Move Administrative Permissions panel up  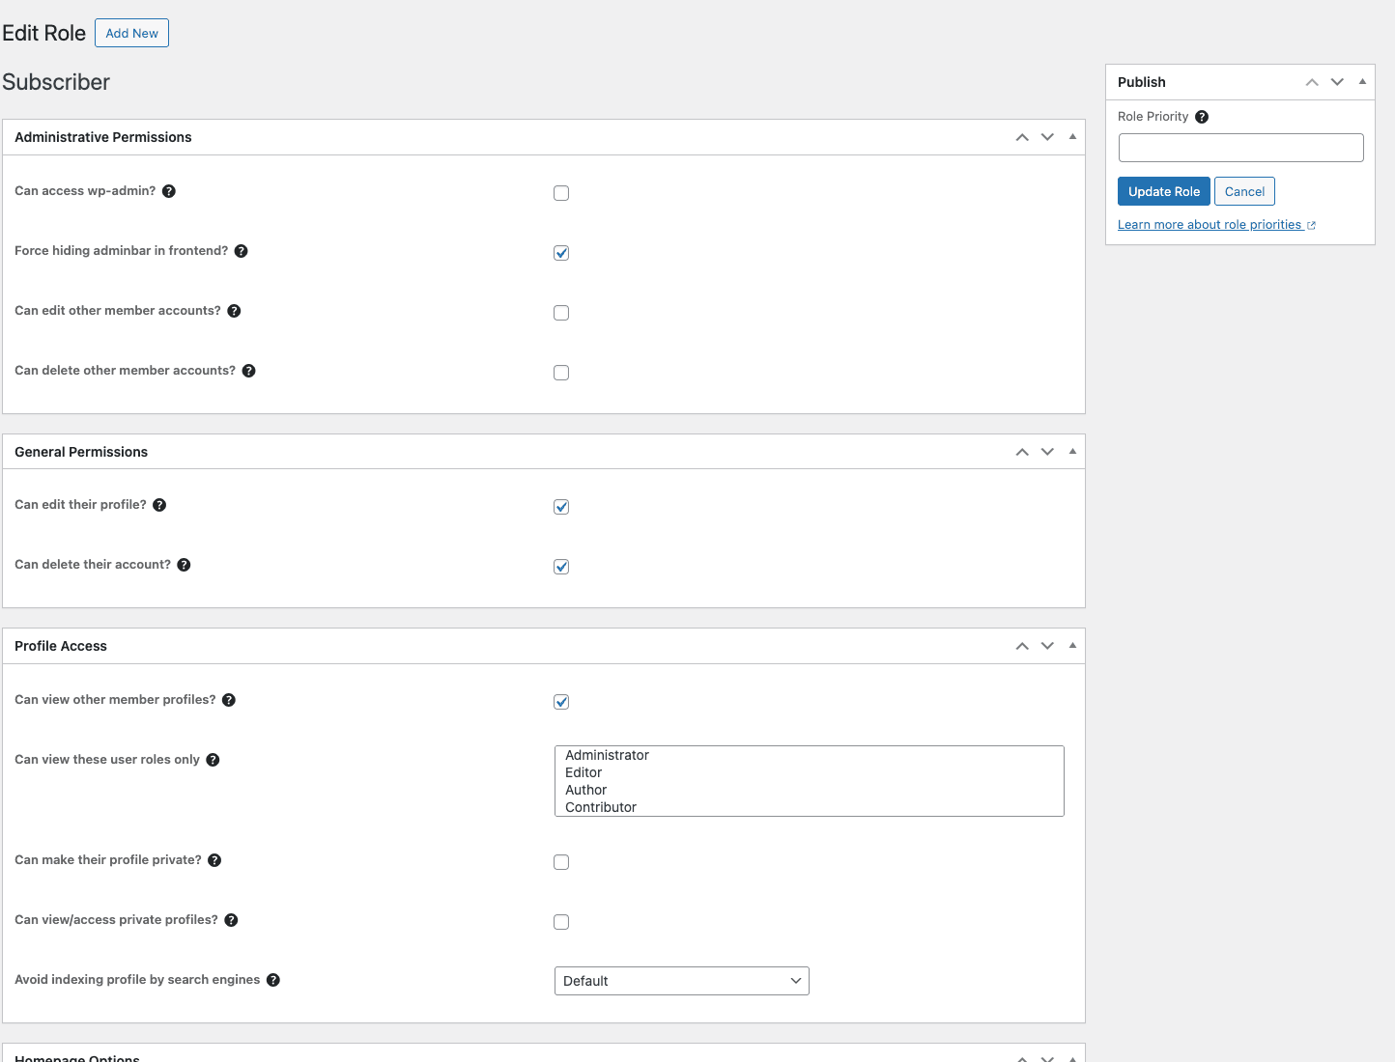click(x=1022, y=137)
